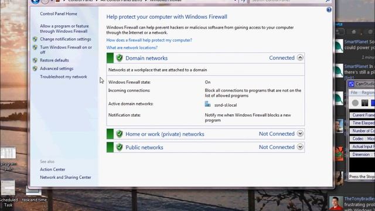Image resolution: width=375 pixels, height=211 pixels.
Task: Click the Public networks heading text
Action: (144, 147)
